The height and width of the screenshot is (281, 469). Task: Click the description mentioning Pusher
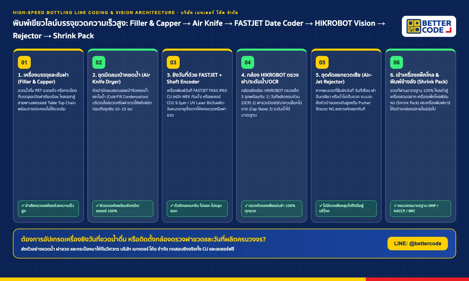[346, 100]
